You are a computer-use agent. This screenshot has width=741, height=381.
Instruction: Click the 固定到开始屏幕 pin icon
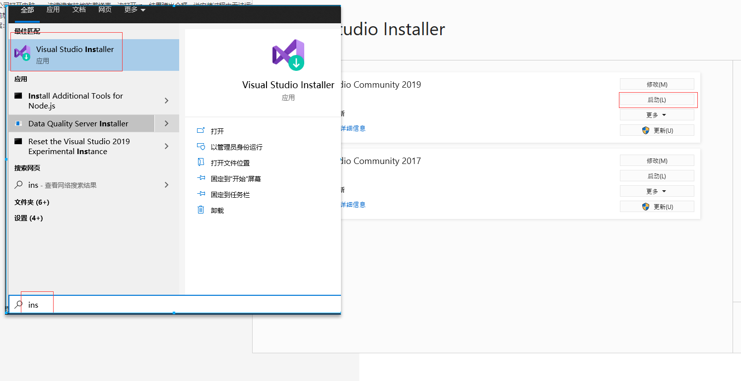(202, 178)
